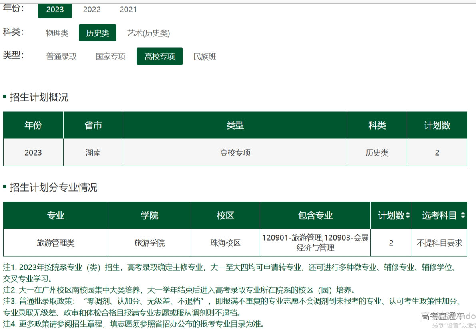The width and height of the screenshot is (476, 332).
Task: Switch year filter to 2022
Action: 92,10
